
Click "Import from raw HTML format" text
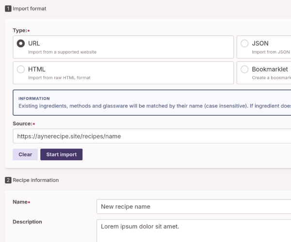click(59, 77)
